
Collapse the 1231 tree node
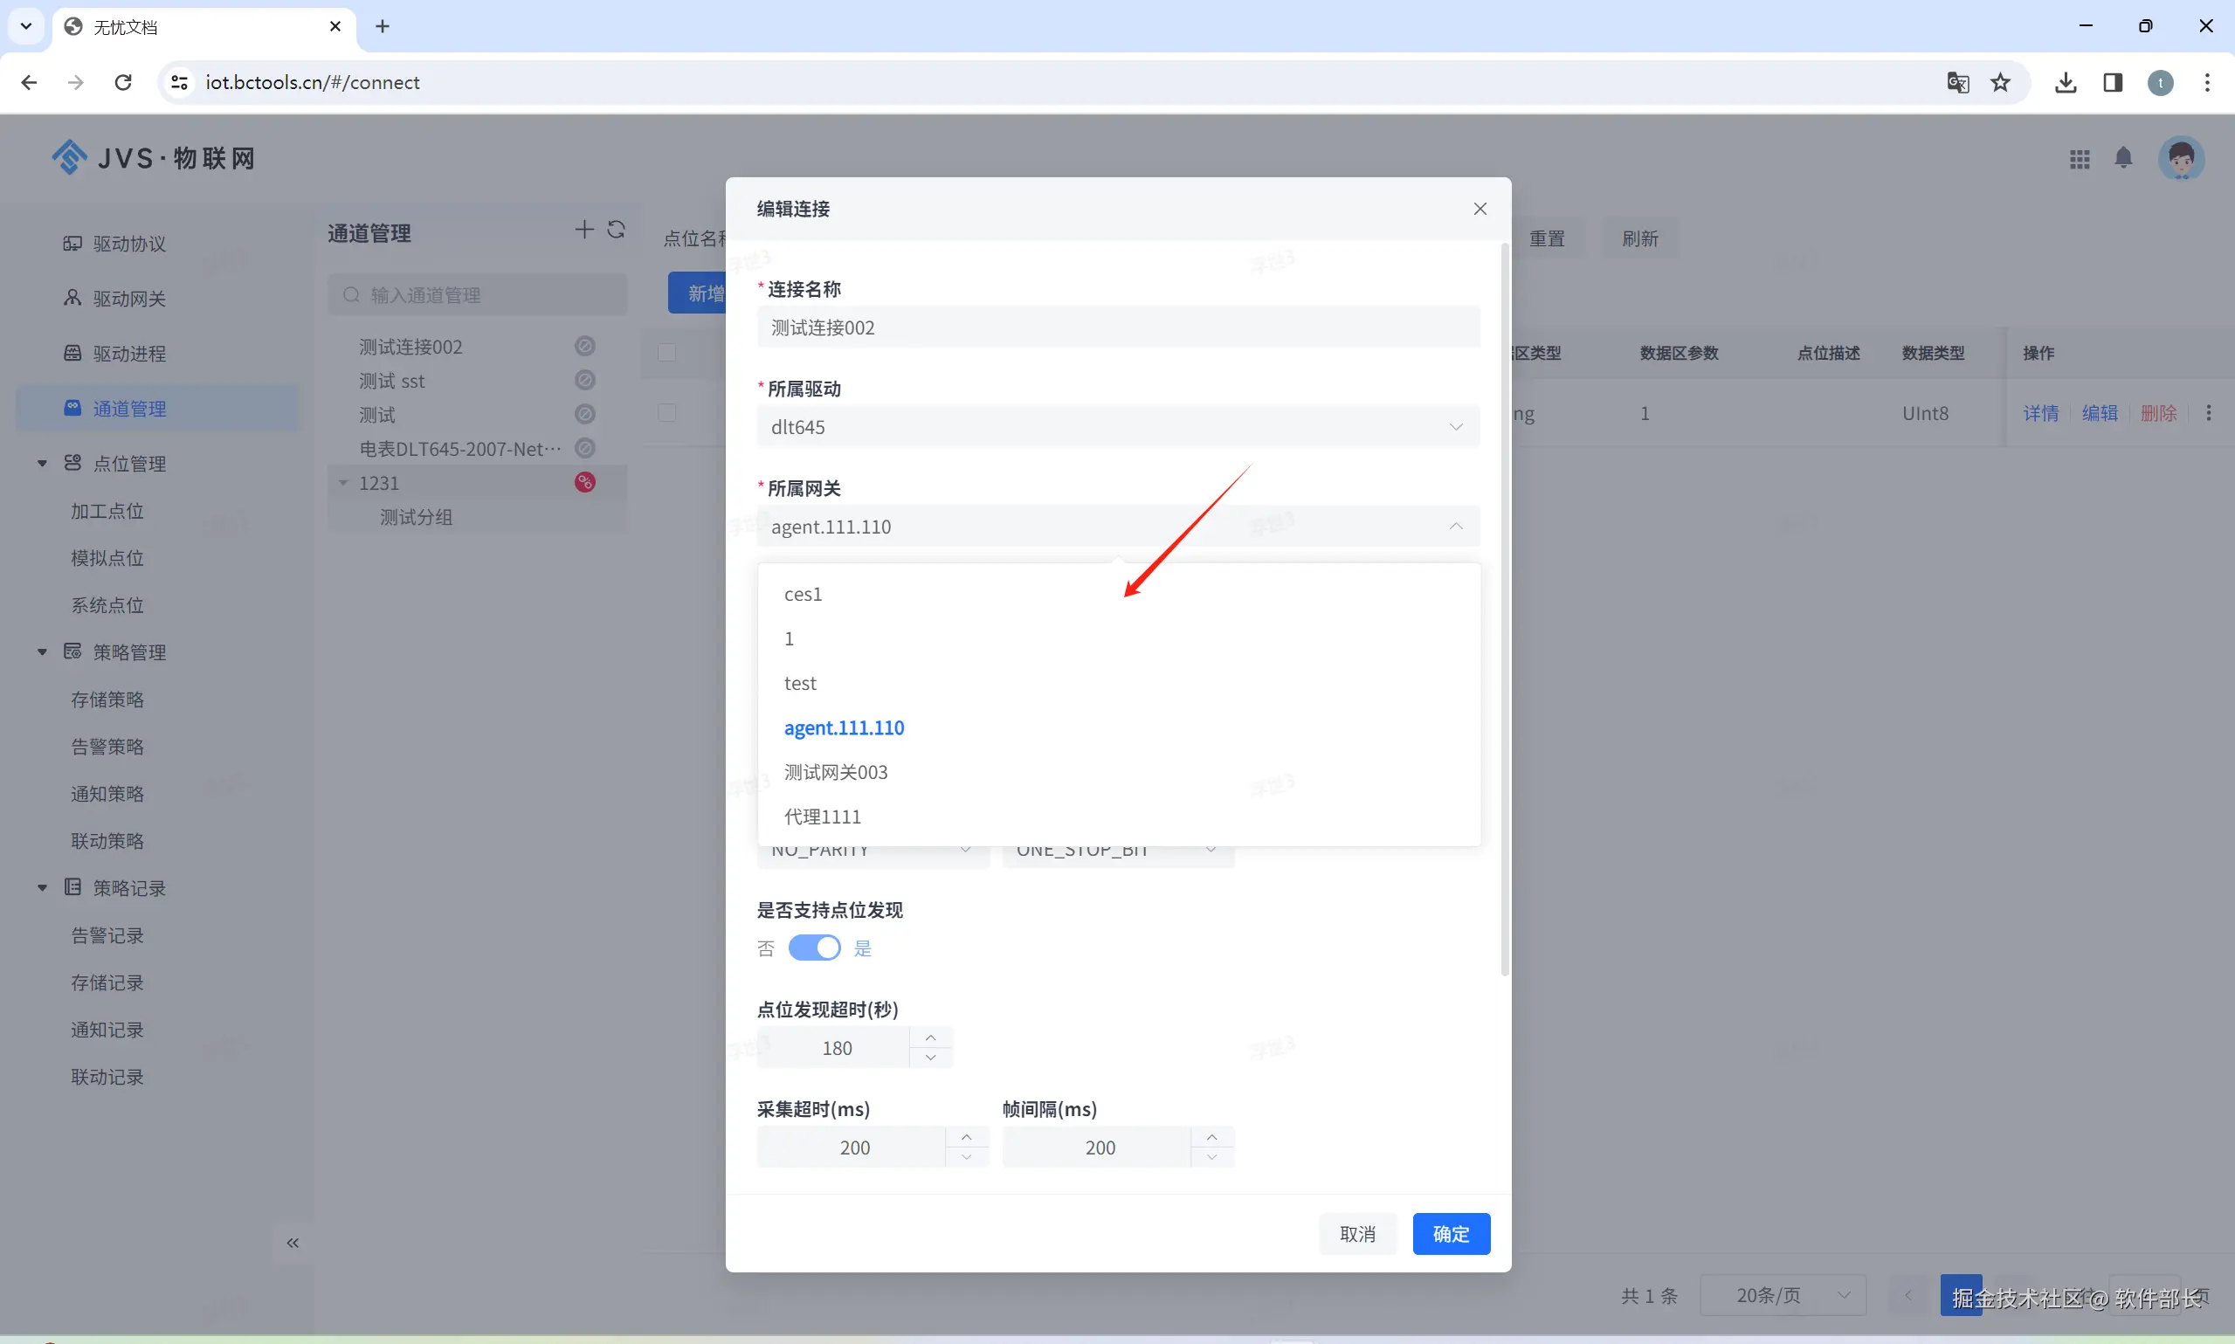[x=343, y=483]
